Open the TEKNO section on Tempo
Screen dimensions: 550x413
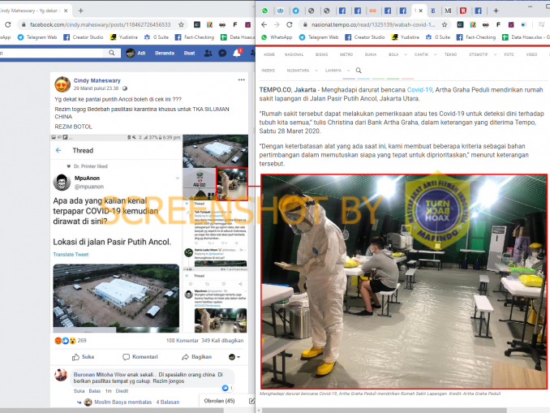point(451,54)
